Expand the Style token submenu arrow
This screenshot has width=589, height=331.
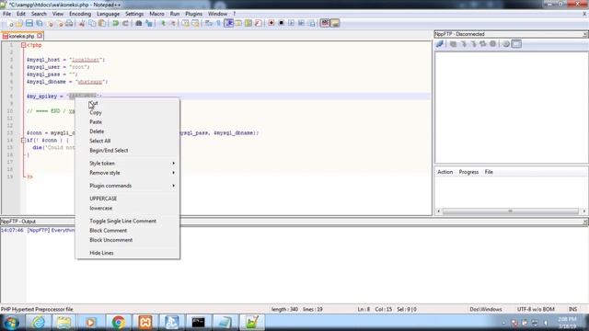pyautogui.click(x=174, y=164)
